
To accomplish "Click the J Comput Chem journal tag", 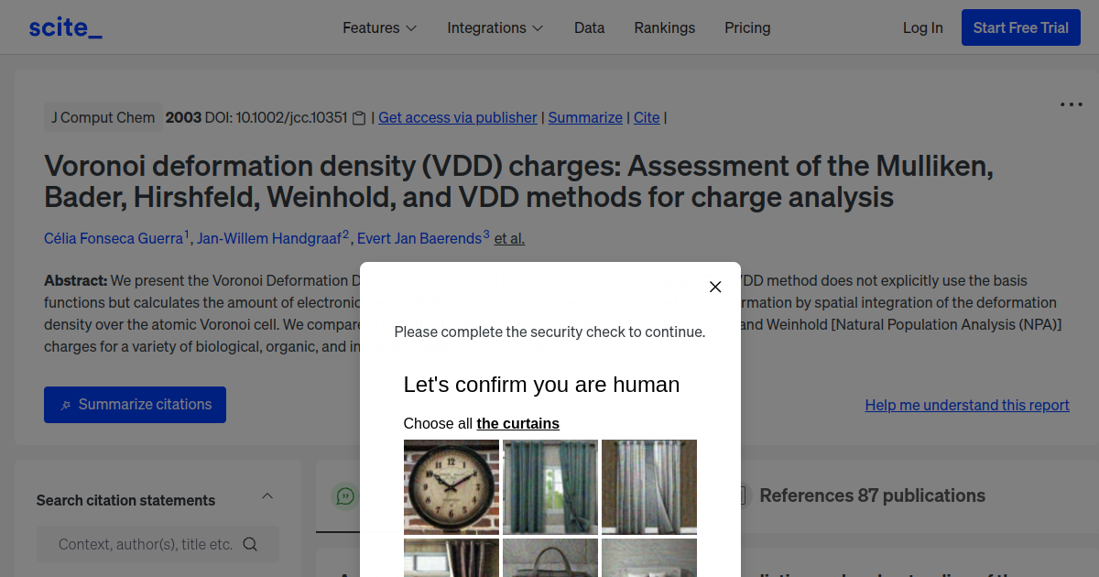I will click(x=103, y=117).
